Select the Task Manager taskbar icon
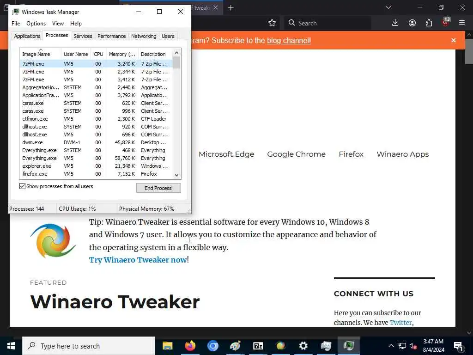The width and height of the screenshot is (473, 355). pyautogui.click(x=348, y=346)
